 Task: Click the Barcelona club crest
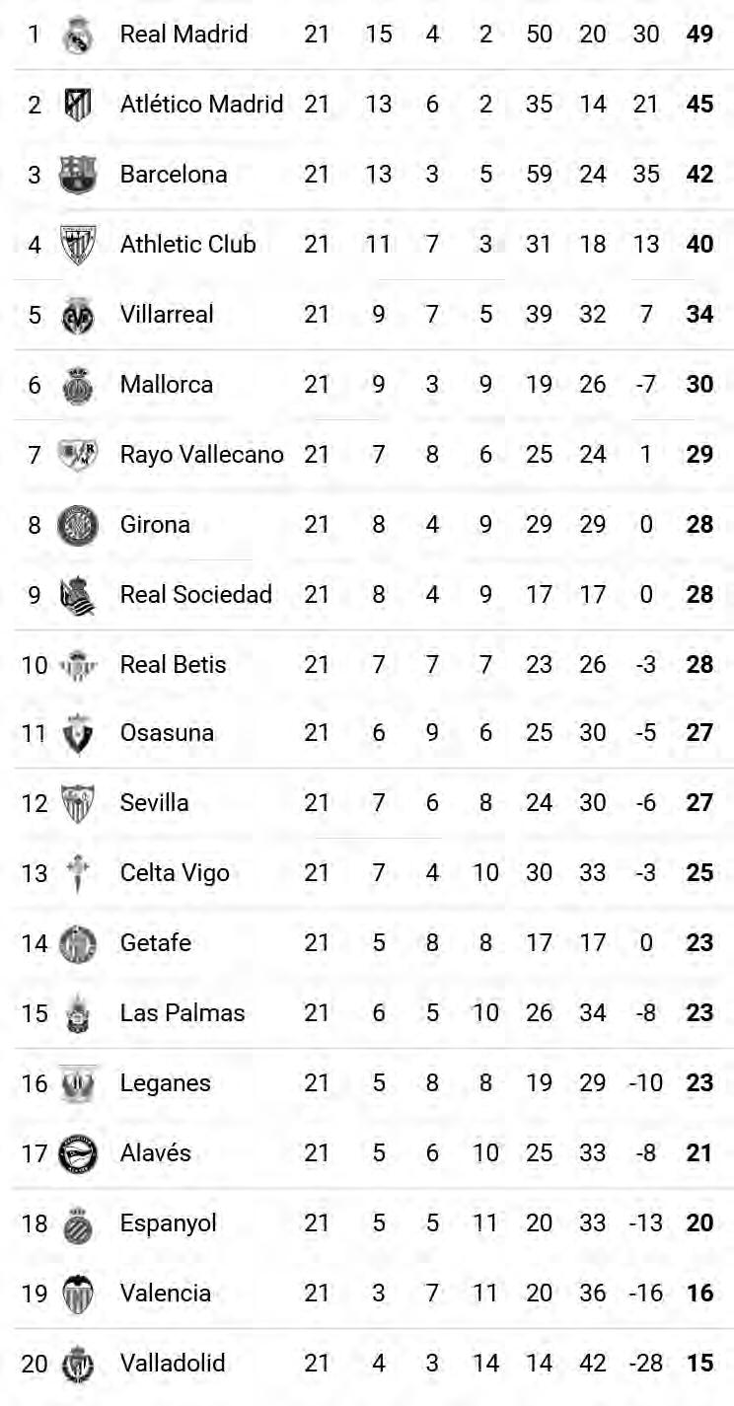pyautogui.click(x=77, y=175)
